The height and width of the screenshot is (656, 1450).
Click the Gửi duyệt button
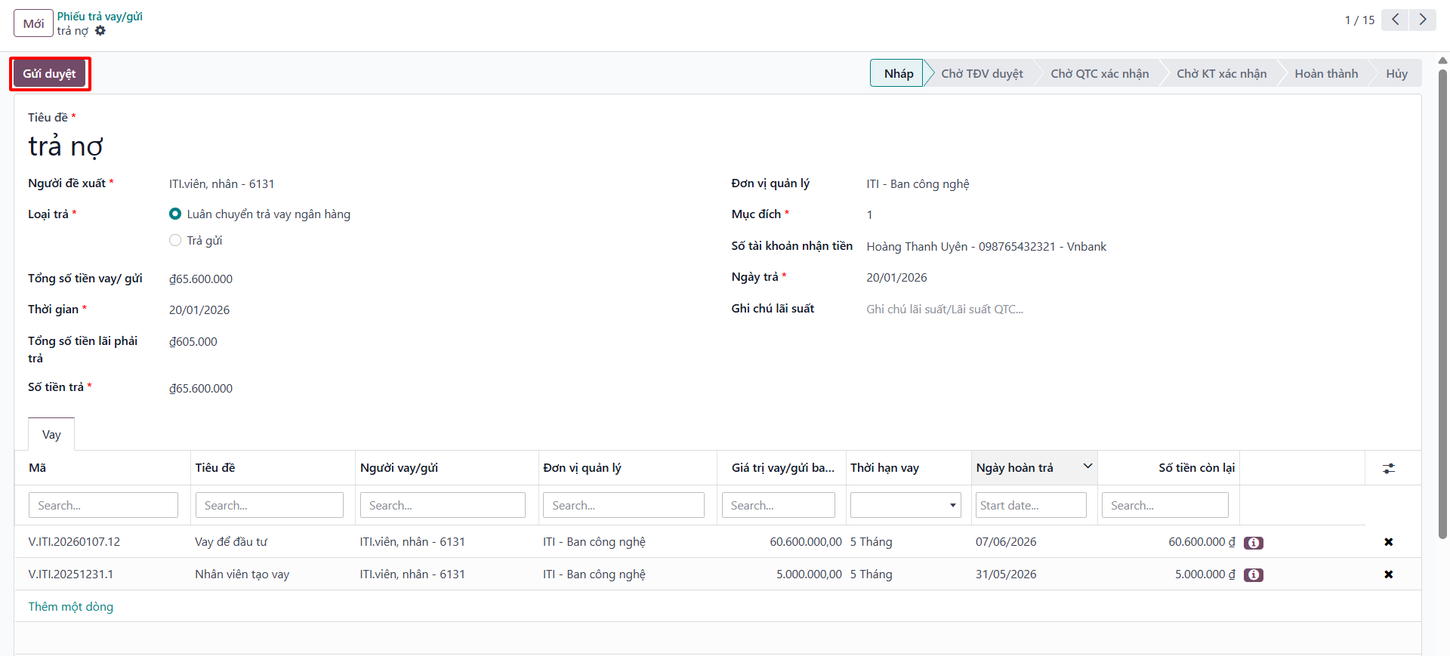point(50,74)
